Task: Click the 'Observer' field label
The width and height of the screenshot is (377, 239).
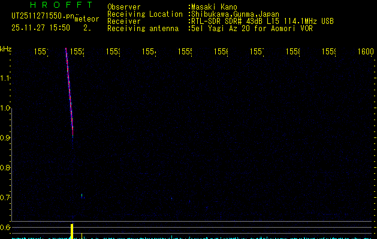Action: [x=123, y=7]
